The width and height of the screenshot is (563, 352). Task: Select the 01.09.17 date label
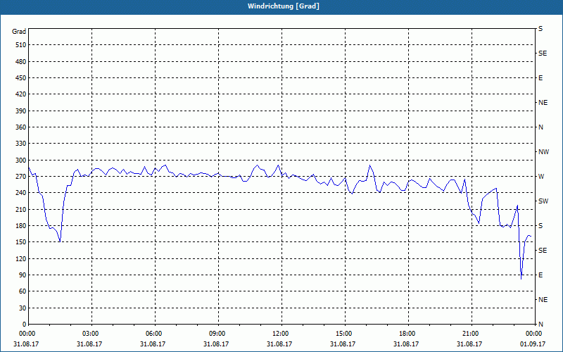(x=533, y=344)
